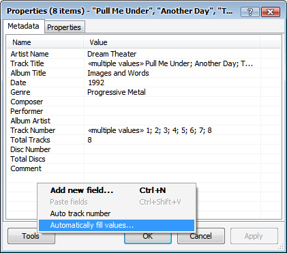Click the Progressive Metal genre value

(x=117, y=92)
